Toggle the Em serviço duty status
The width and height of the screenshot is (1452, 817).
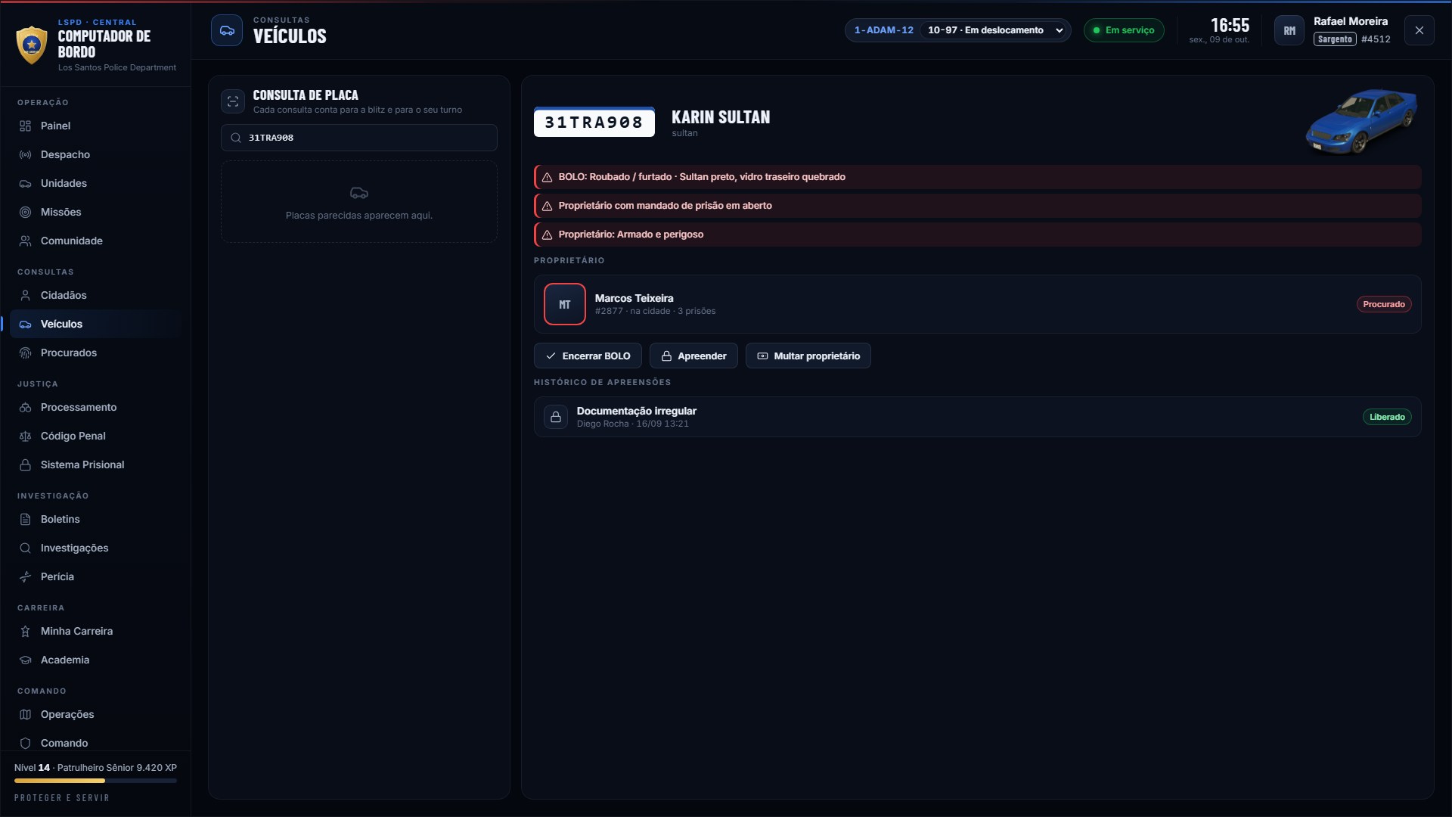point(1124,30)
